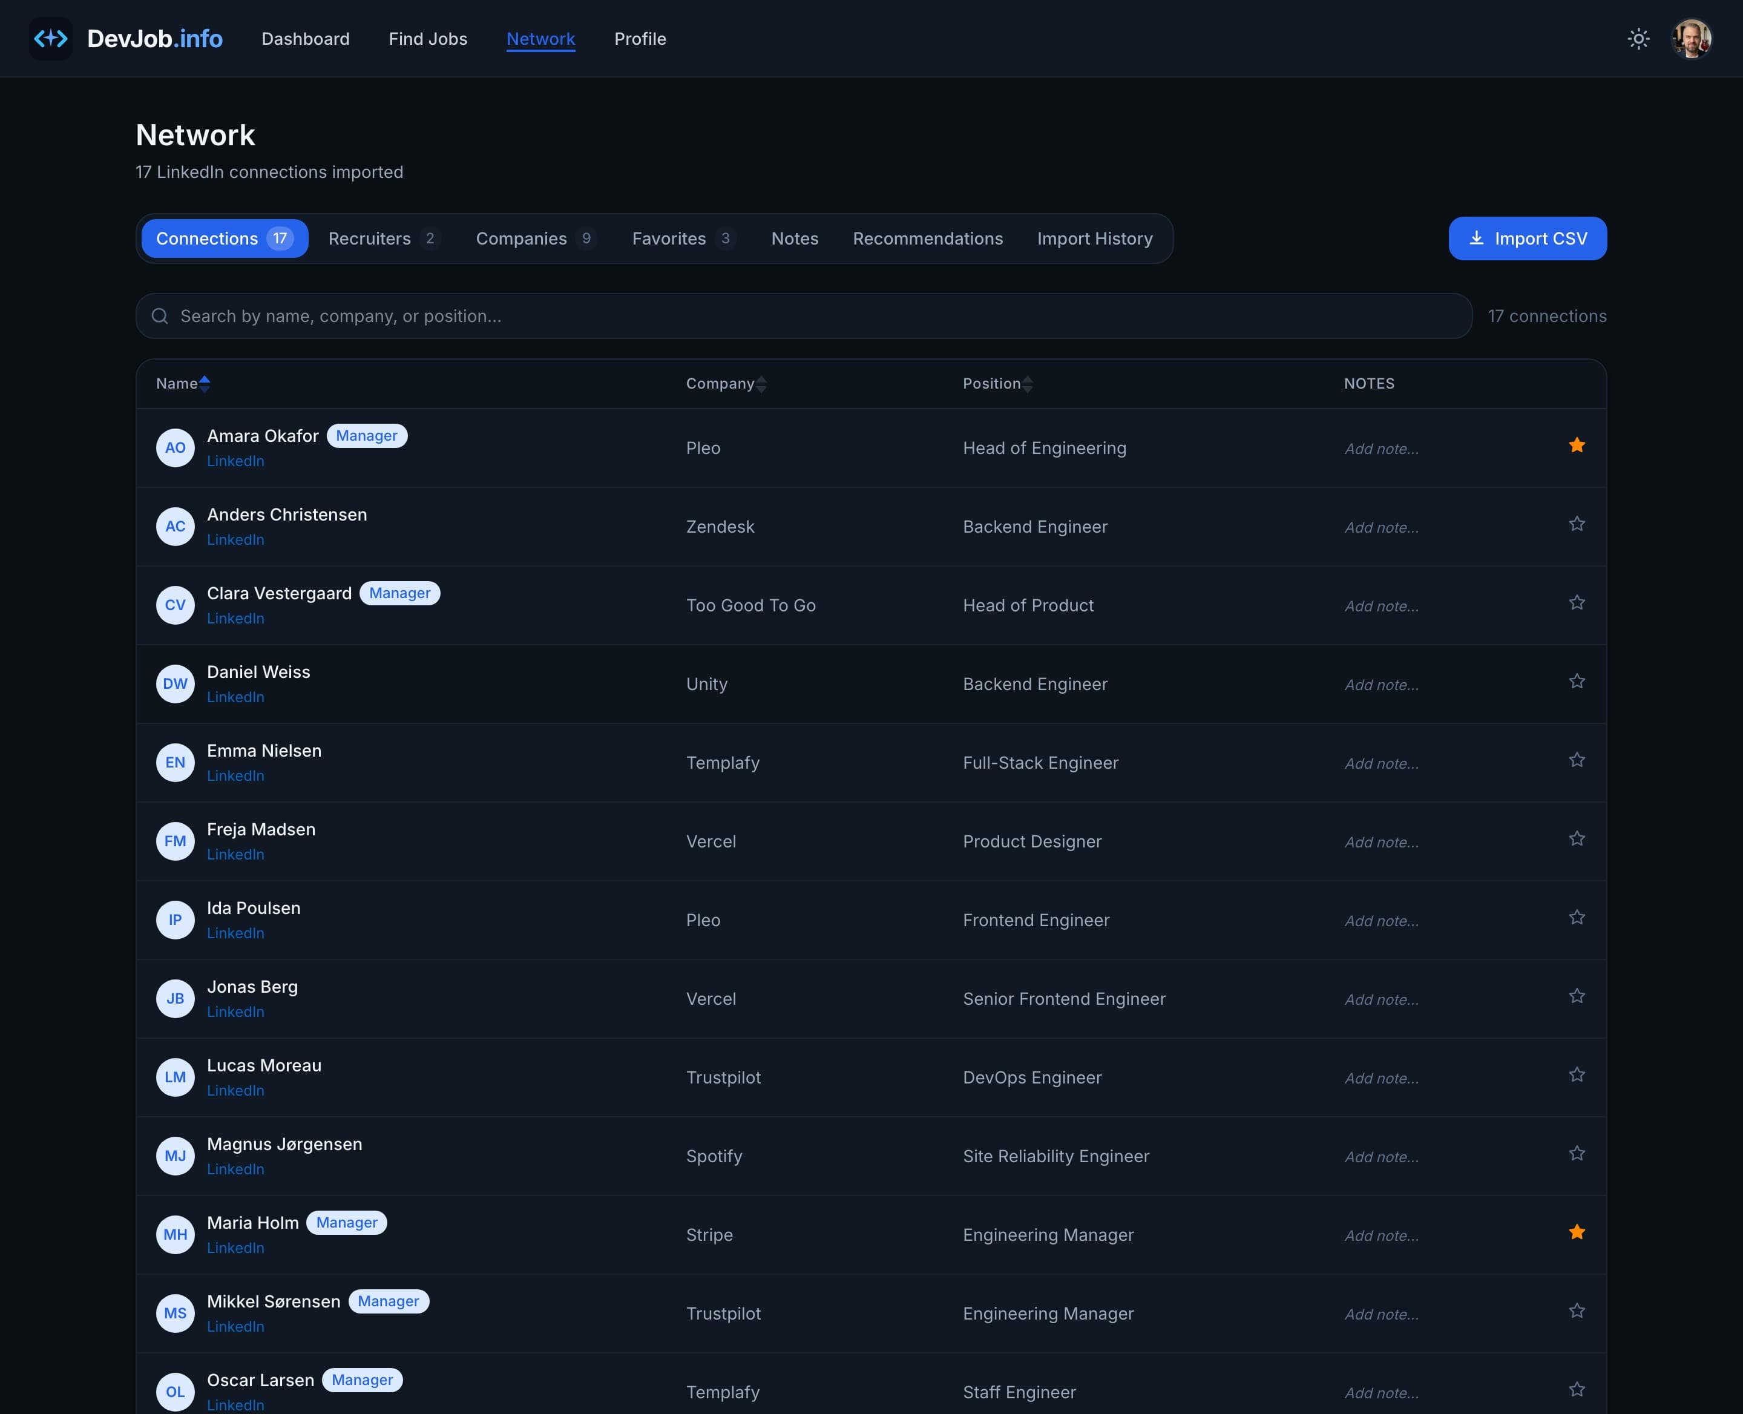The height and width of the screenshot is (1414, 1743).
Task: Click the star for Oscar Larsen
Action: click(1577, 1390)
